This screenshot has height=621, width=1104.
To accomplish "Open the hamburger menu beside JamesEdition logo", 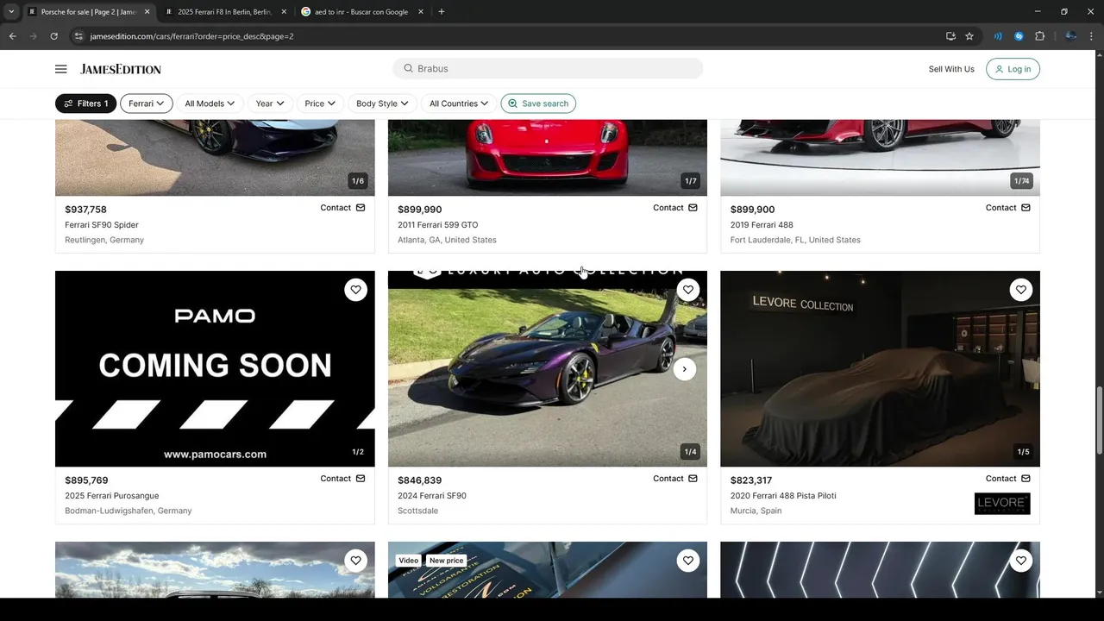I will pos(60,69).
